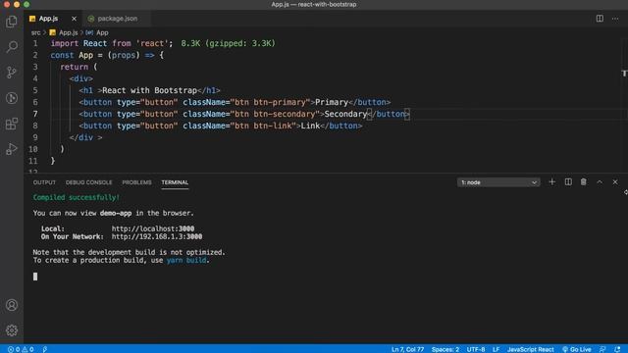
Task: Open the Extensions view
Action: (12, 124)
